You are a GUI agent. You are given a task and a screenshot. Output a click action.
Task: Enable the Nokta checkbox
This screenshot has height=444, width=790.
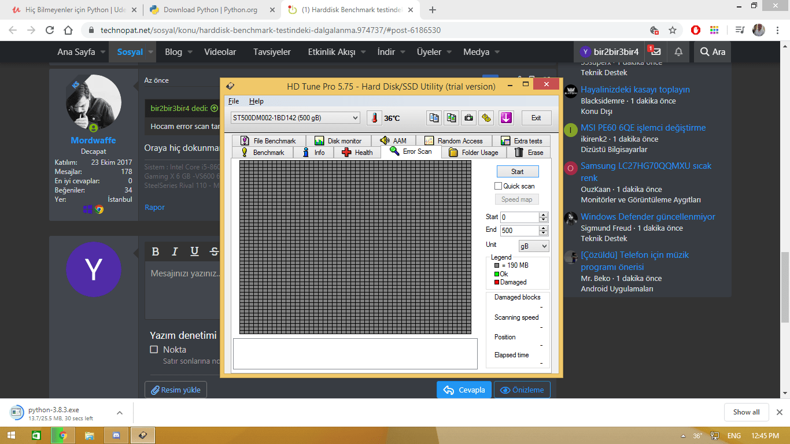tap(154, 349)
